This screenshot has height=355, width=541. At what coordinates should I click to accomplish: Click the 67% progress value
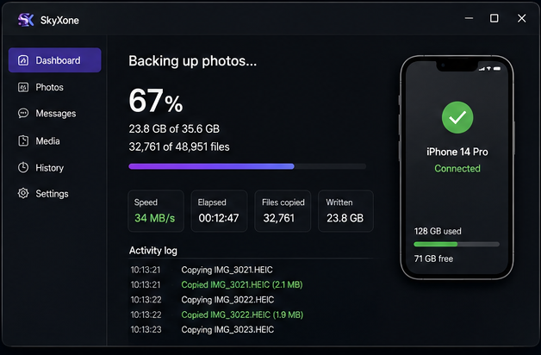156,101
